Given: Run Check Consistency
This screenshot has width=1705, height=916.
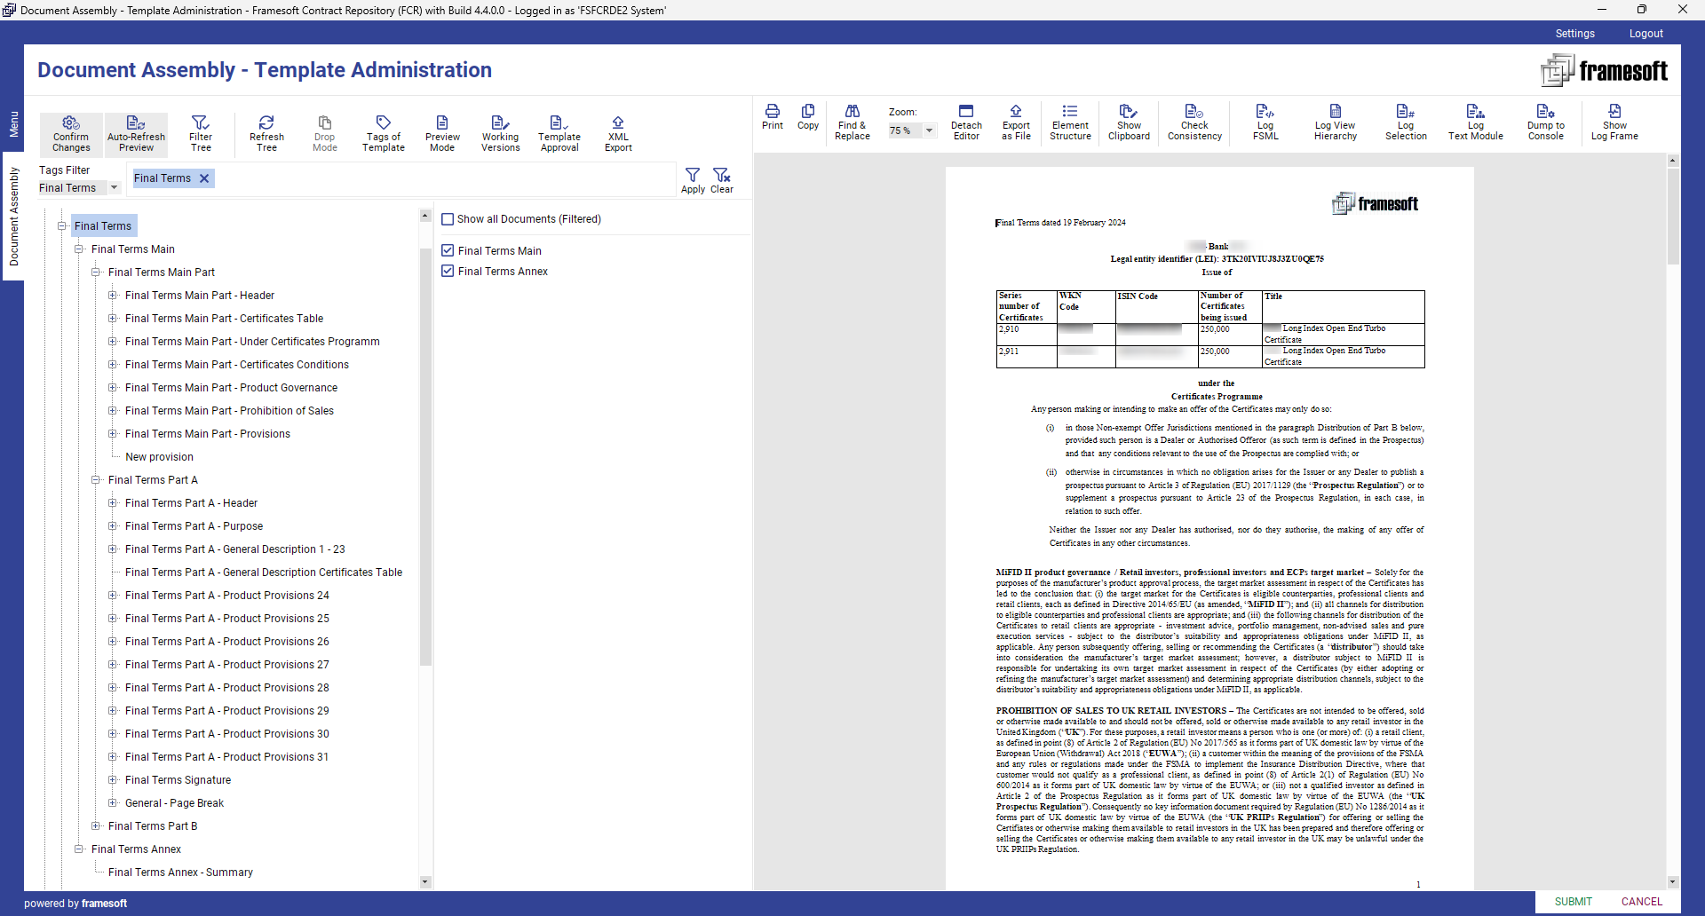Looking at the screenshot, I should pos(1194,122).
